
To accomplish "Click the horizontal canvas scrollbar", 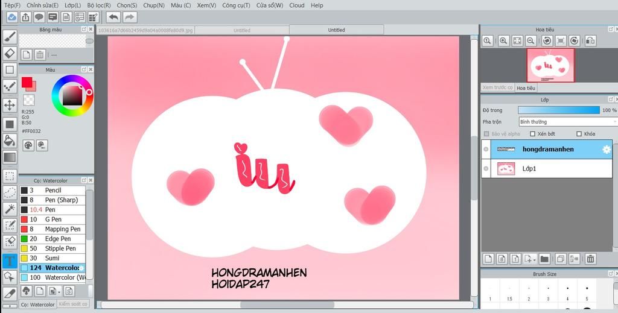I will point(287,305).
